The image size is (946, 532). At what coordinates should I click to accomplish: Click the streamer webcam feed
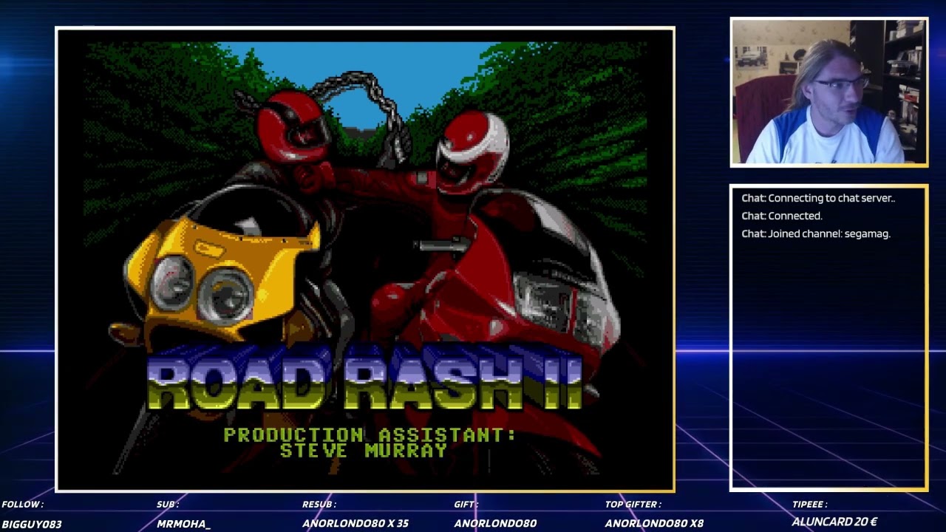coord(828,92)
